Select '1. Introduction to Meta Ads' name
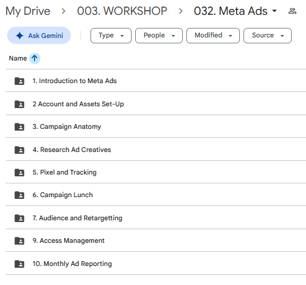This screenshot has height=285, width=306. [74, 81]
